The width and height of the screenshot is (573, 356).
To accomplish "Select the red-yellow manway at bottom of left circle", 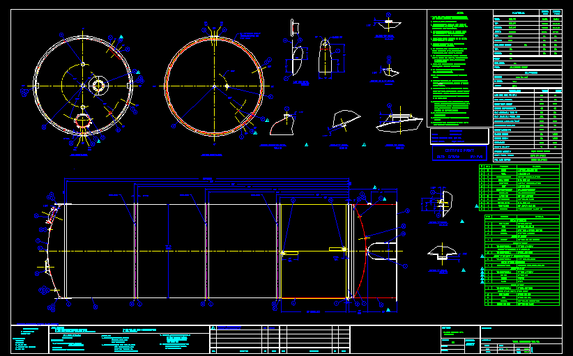I will coord(83,121).
